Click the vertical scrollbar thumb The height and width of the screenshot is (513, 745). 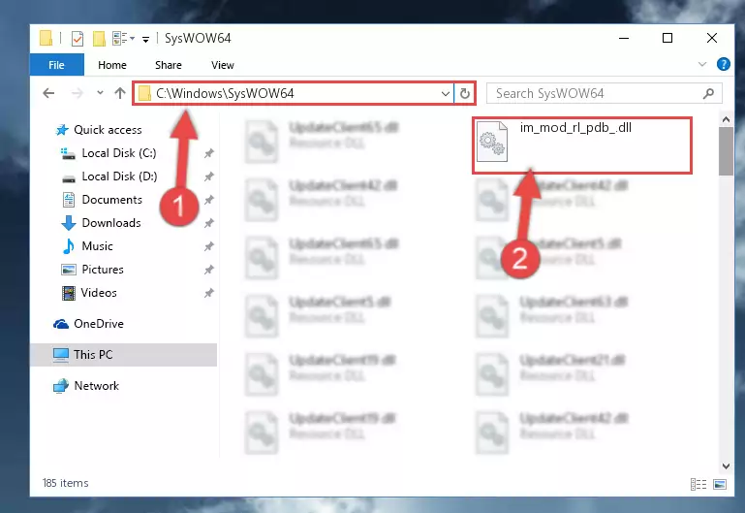(726, 151)
